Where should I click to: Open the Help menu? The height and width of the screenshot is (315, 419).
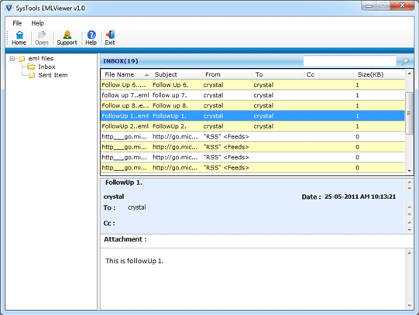[37, 23]
